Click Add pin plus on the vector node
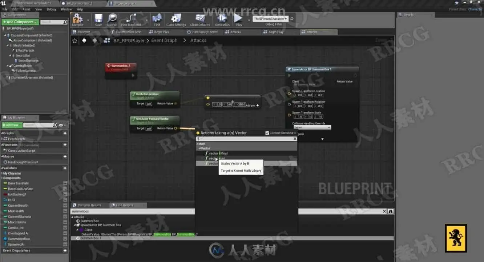Image resolution: width=484 pixels, height=262 pixels. point(258,106)
